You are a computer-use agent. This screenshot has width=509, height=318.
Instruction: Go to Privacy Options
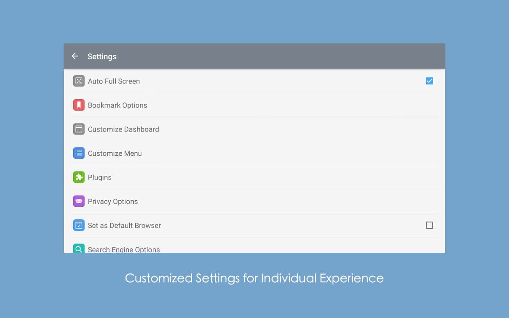point(113,201)
